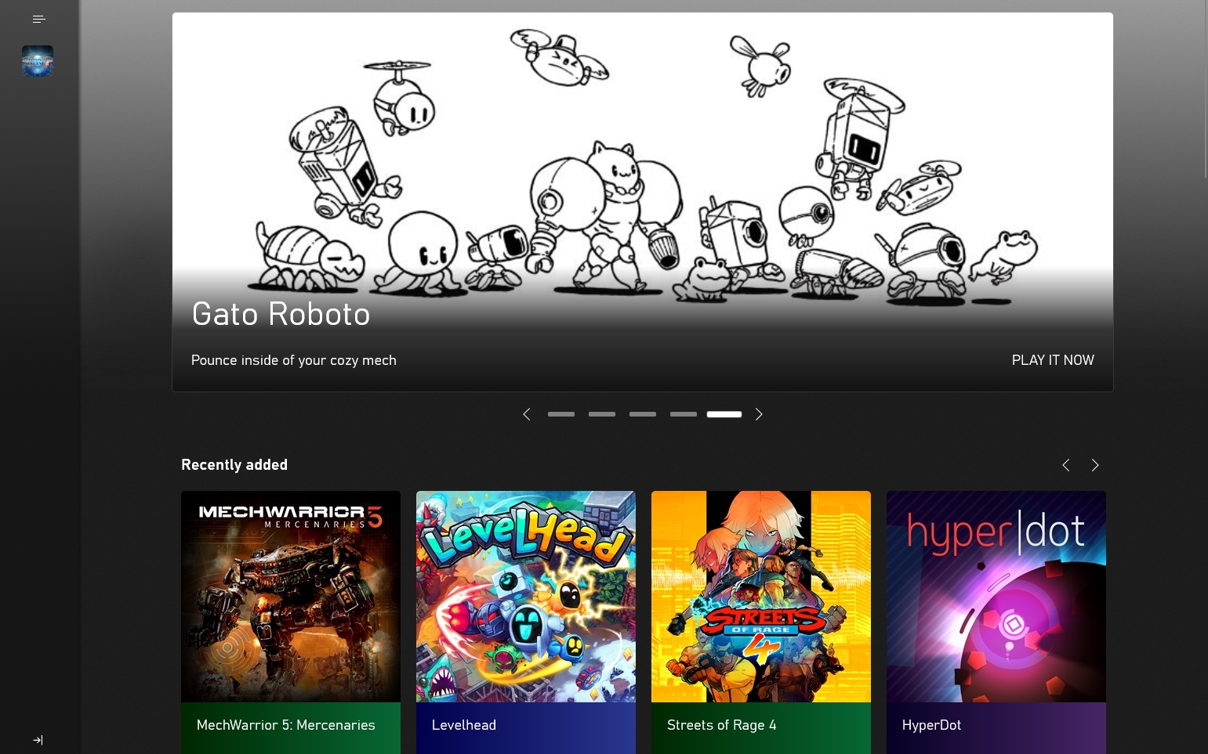Open MechWarrior 5: Mercenaries cover art
The width and height of the screenshot is (1208, 754).
coord(291,597)
